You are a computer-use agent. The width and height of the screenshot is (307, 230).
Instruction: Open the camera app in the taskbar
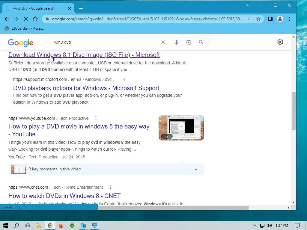point(28,226)
